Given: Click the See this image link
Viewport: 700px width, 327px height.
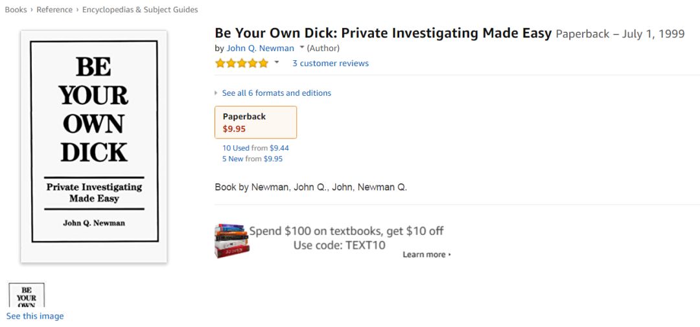Looking at the screenshot, I should tap(35, 316).
